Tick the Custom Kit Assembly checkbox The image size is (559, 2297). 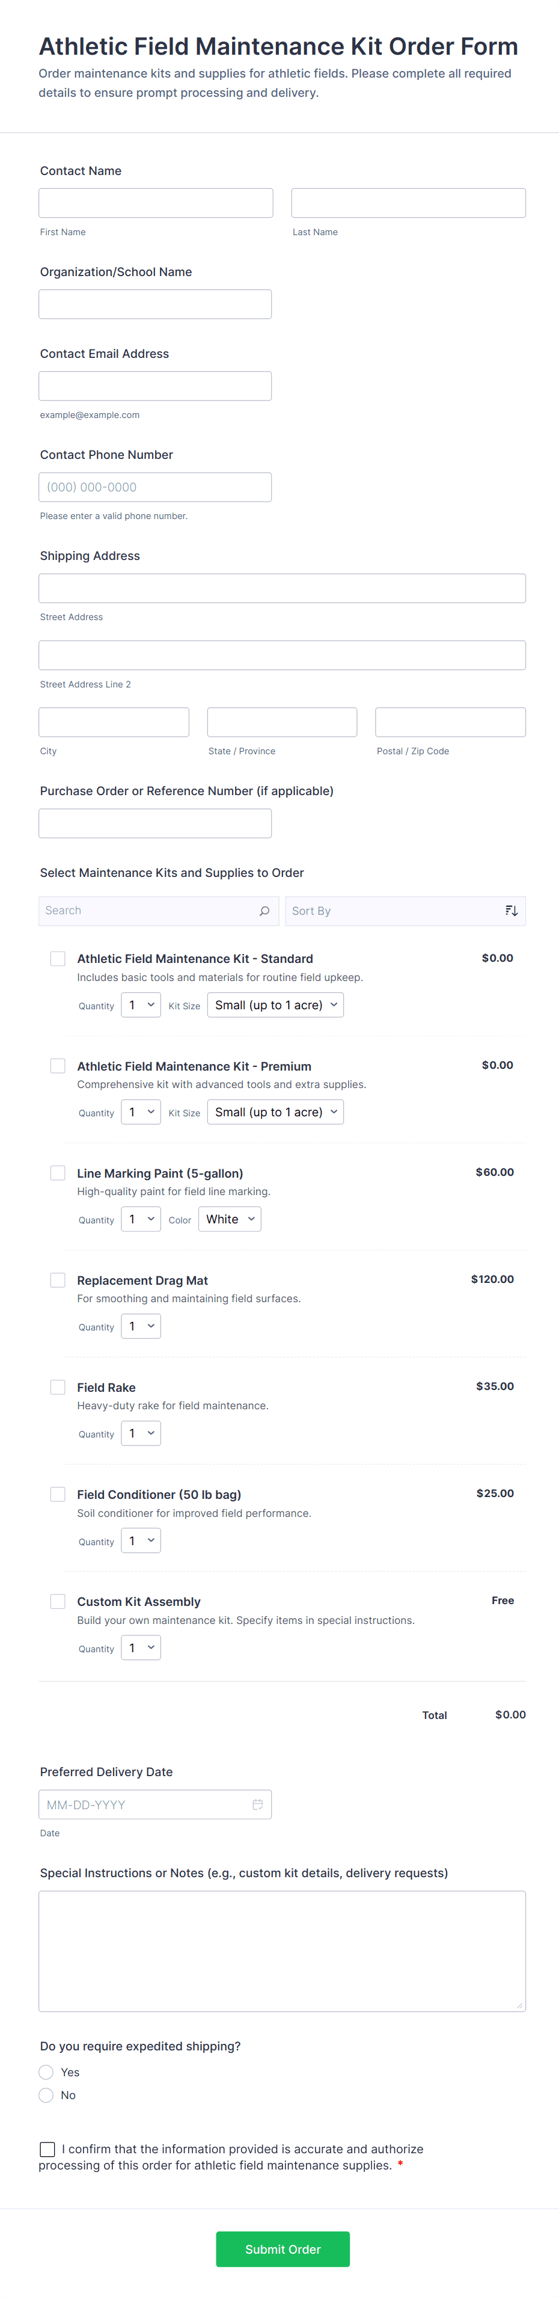[58, 1601]
